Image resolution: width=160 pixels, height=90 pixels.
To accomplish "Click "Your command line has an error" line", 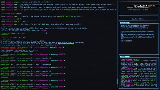I will coord(19,50).
